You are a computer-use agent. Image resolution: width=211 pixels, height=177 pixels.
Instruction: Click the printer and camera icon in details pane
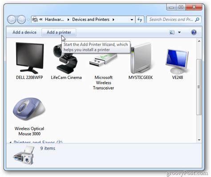click(x=24, y=155)
